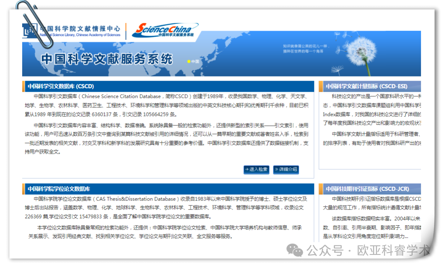
Task: Open the 中国科学引文数据库 (CSCD) section header
Action: tap(168, 86)
